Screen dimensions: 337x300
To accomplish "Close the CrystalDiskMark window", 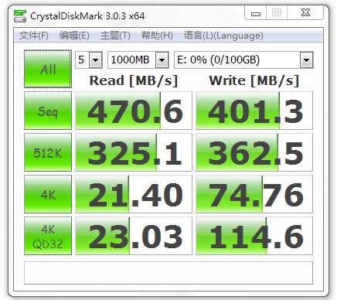I will pos(305,12).
